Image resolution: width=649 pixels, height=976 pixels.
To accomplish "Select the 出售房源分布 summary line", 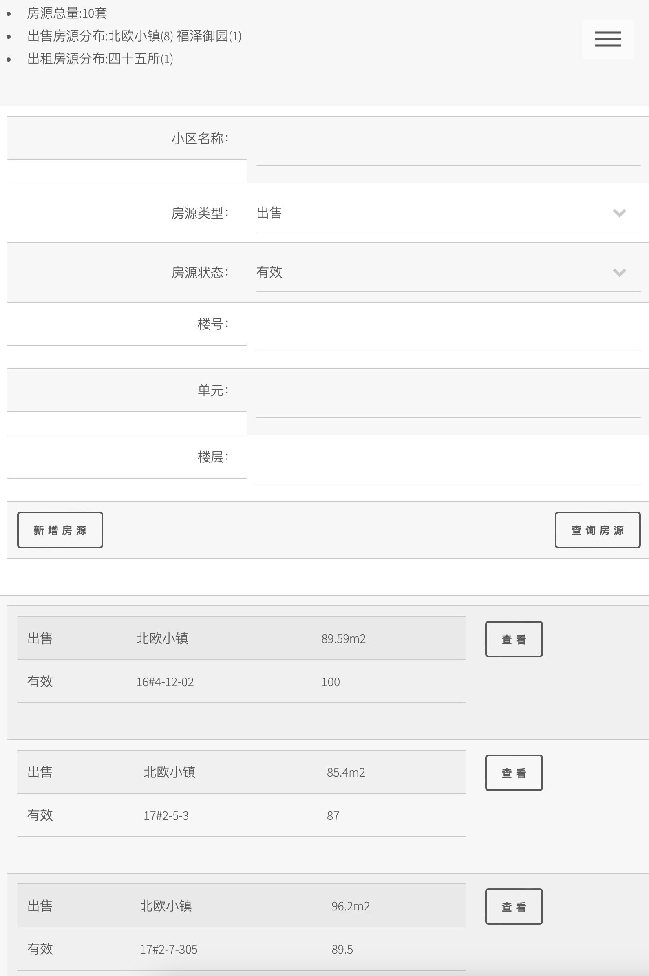I will pos(135,36).
